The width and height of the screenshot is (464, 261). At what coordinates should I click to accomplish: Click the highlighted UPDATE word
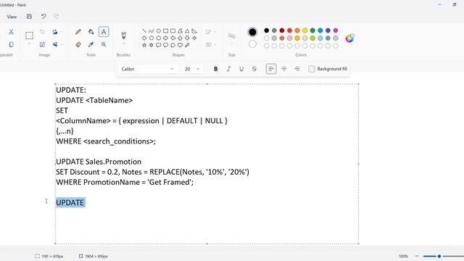(70, 202)
